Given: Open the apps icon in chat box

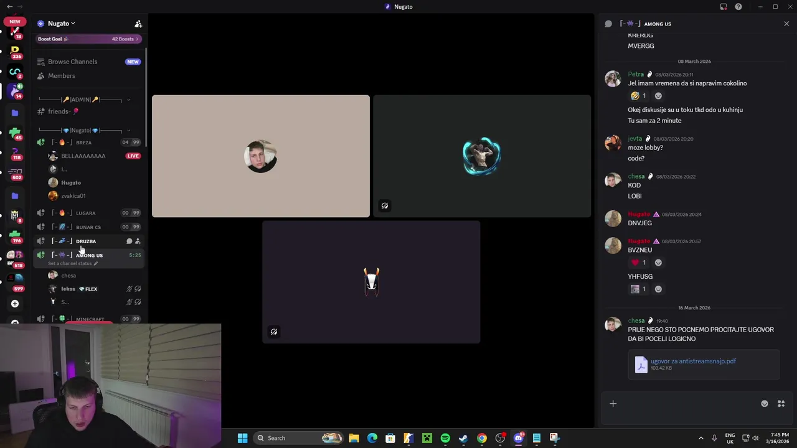Looking at the screenshot, I should coord(781,404).
